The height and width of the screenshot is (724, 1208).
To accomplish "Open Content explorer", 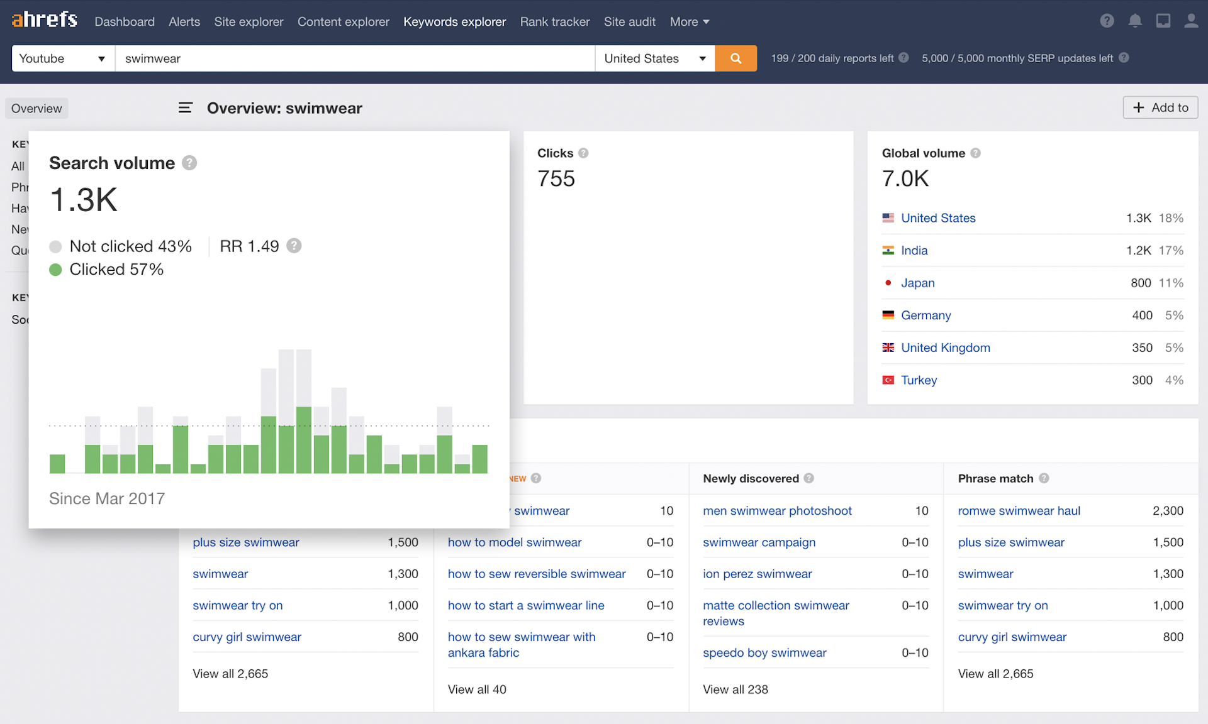I will coord(344,21).
